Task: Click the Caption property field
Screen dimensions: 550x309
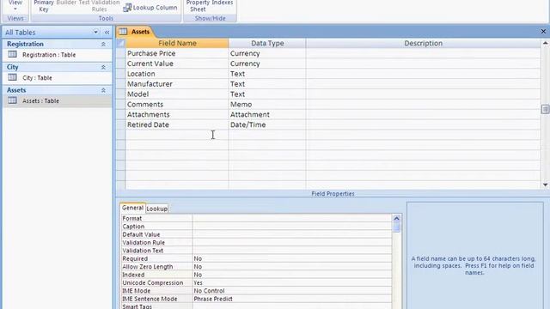Action: (292, 226)
